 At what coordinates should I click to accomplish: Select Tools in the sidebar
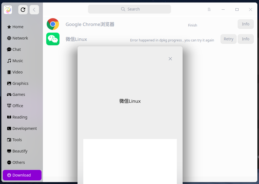22,140
